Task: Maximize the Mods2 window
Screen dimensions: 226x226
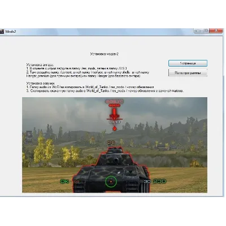Action: tap(206, 31)
